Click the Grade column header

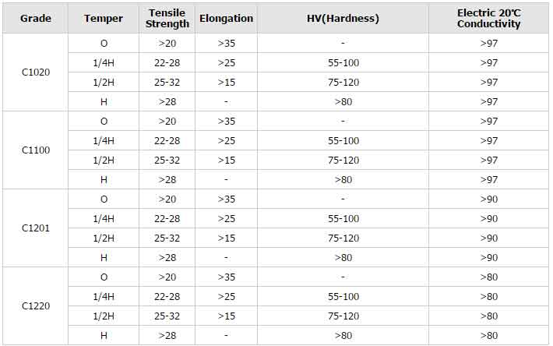point(36,18)
